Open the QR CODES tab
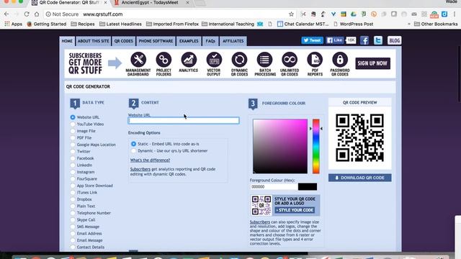 pos(123,41)
